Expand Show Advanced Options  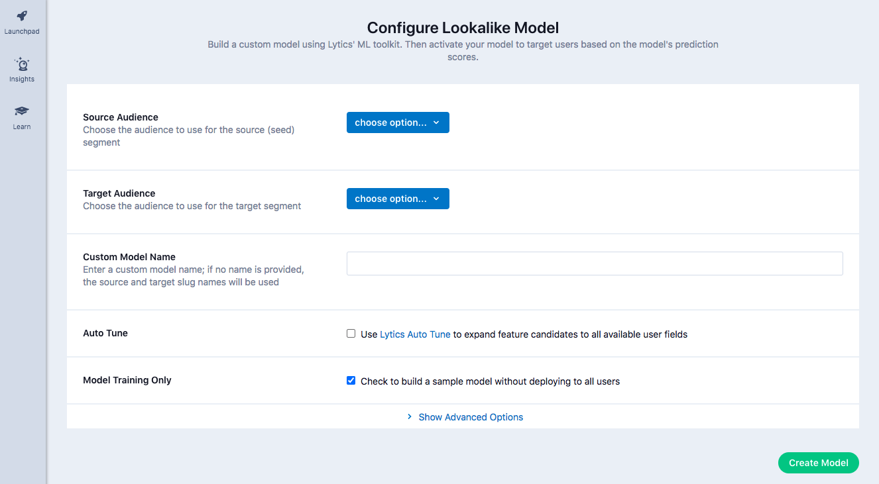[471, 417]
